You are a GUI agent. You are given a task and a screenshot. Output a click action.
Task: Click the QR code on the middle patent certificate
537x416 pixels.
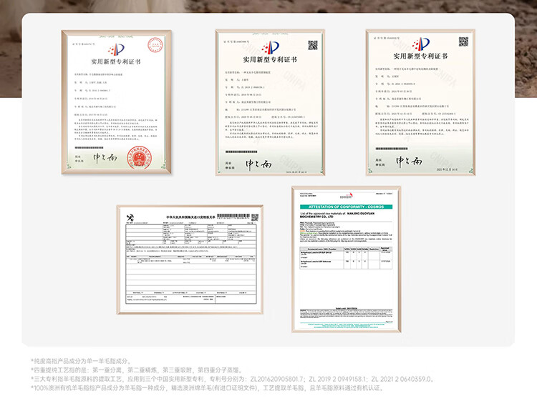point(312,45)
